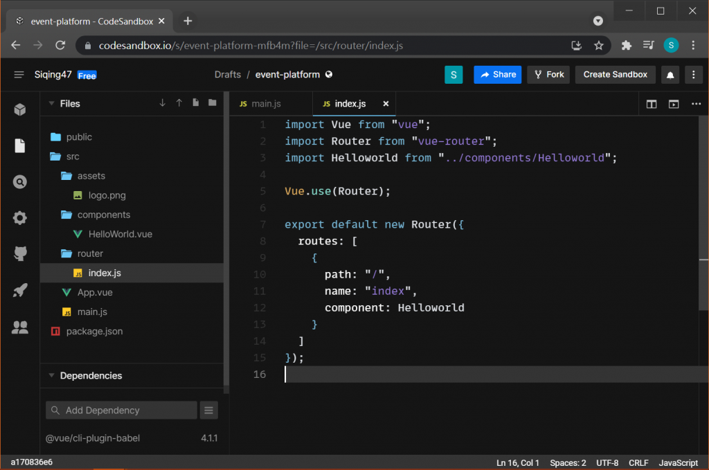Click the Share button
Image resolution: width=709 pixels, height=470 pixels.
pyautogui.click(x=497, y=75)
